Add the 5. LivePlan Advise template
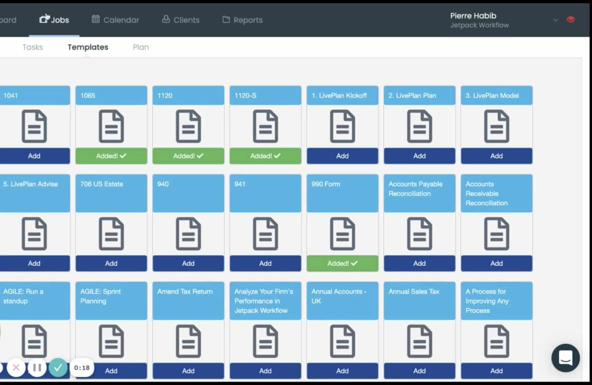592x385 pixels. click(x=34, y=263)
